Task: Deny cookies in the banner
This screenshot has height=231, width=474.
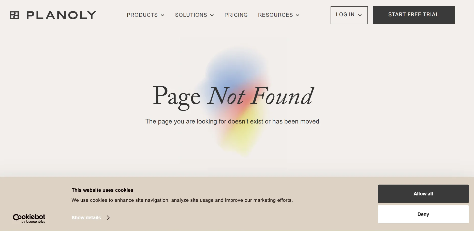Action: pyautogui.click(x=423, y=214)
